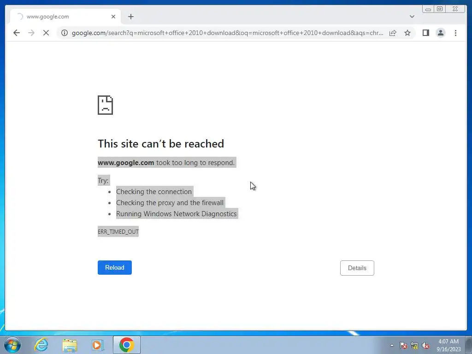Viewport: 472px width, 354px height.
Task: Click the Chrome taskbar icon
Action: pyautogui.click(x=126, y=345)
